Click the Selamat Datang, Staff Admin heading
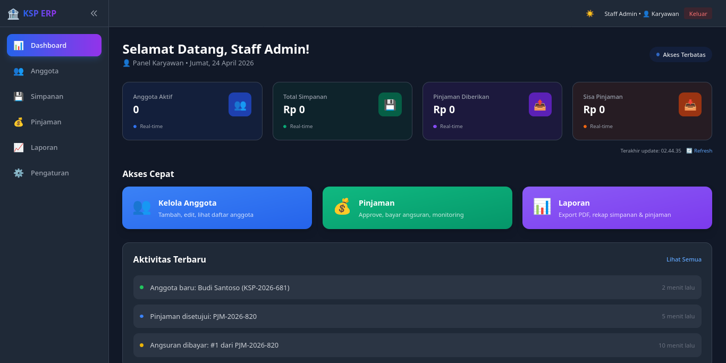The width and height of the screenshot is (726, 363). pos(216,49)
